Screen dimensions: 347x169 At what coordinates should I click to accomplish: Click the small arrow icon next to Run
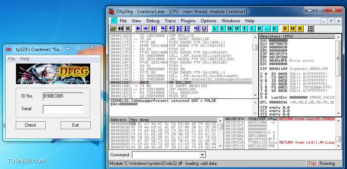click(x=146, y=29)
